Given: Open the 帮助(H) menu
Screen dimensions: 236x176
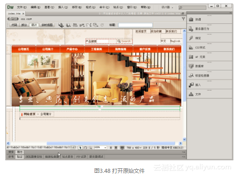Looking at the screenshot, I should point(146,7).
